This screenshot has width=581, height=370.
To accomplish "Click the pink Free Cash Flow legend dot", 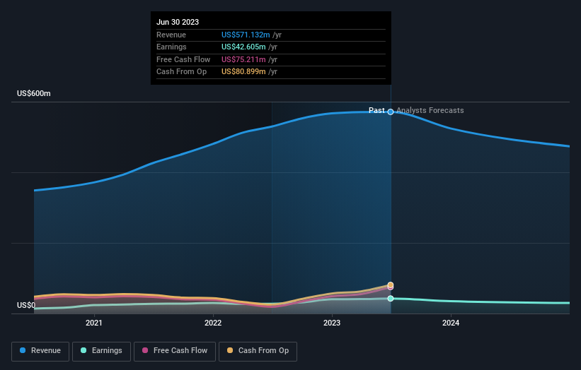I will 145,350.
